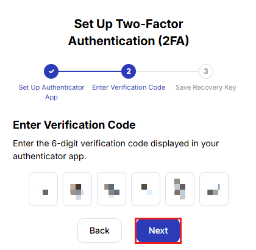256x250 pixels.
Task: Select the Save Recovery Key step label
Action: 206,87
